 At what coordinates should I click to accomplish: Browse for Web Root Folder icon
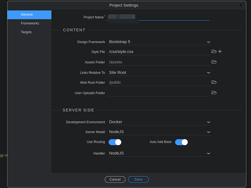pyautogui.click(x=214, y=82)
